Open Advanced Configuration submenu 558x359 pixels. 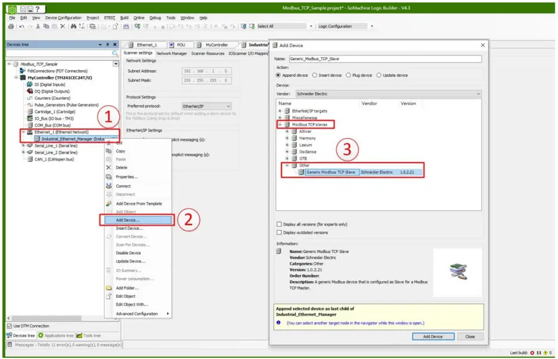click(x=137, y=314)
